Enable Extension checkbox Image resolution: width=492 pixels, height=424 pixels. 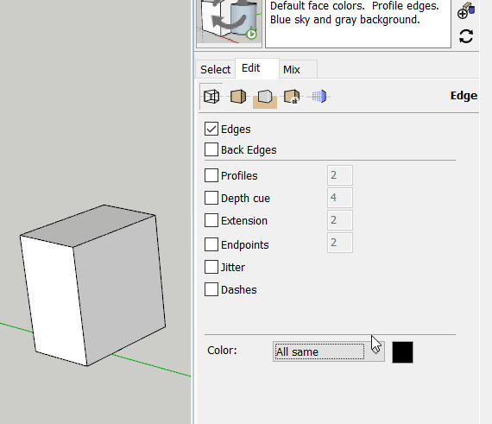(211, 220)
